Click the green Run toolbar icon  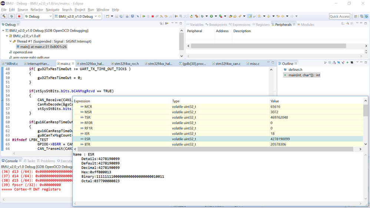(x=211, y=16)
